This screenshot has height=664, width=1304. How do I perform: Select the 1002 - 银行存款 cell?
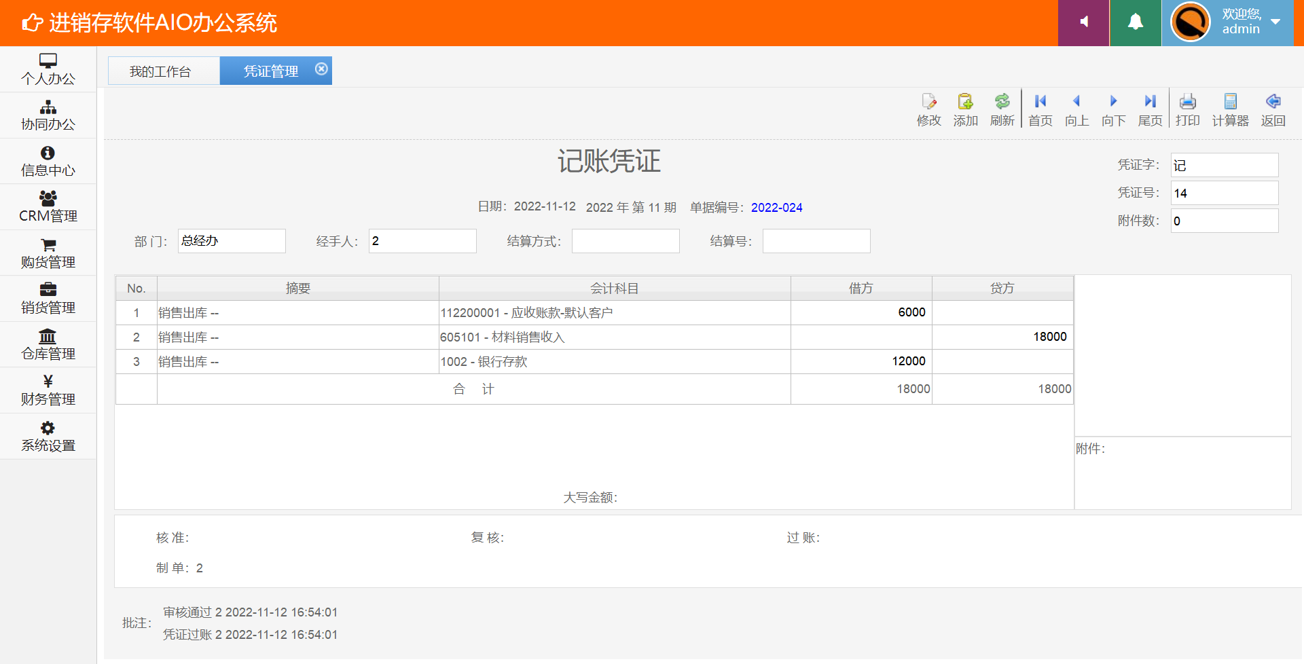615,361
